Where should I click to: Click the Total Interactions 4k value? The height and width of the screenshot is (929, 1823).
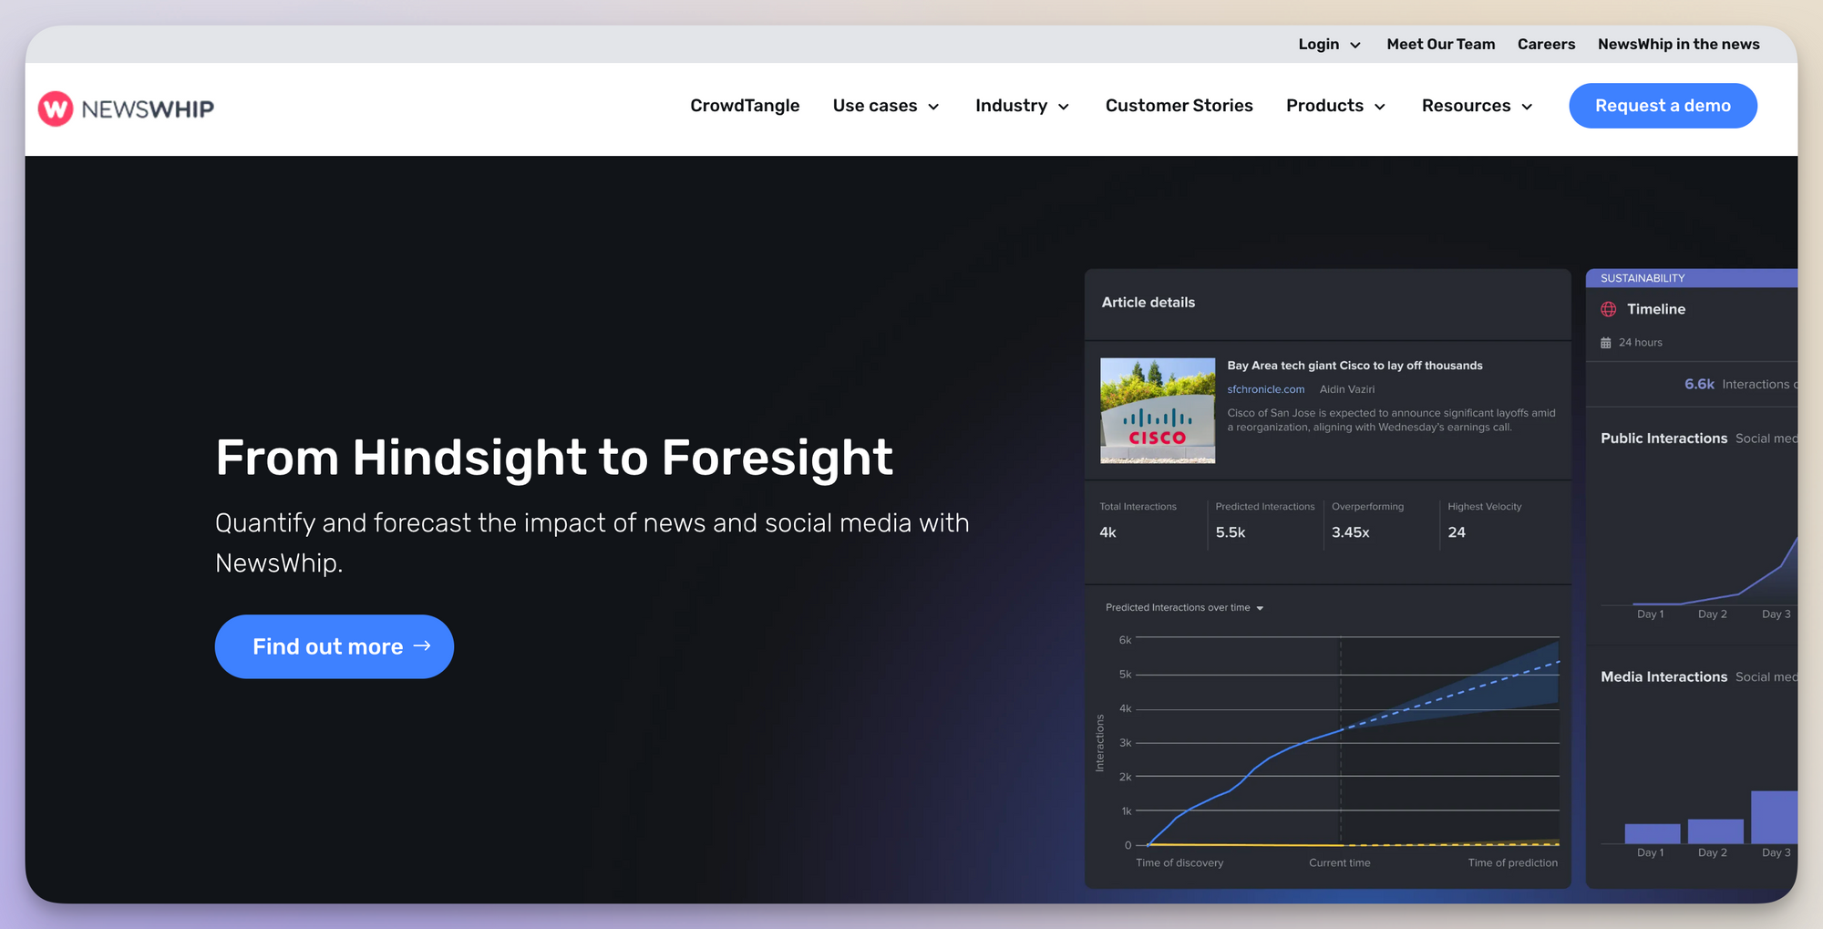pyautogui.click(x=1107, y=532)
